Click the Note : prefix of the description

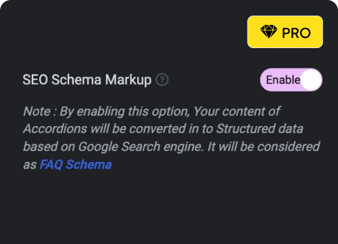(x=40, y=111)
